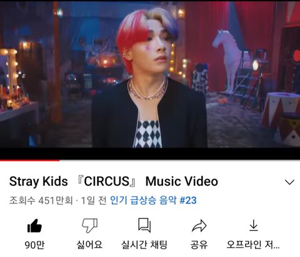300x257 pixels.
Task: Select the 싫어요 dislike label
Action: pyautogui.click(x=89, y=244)
